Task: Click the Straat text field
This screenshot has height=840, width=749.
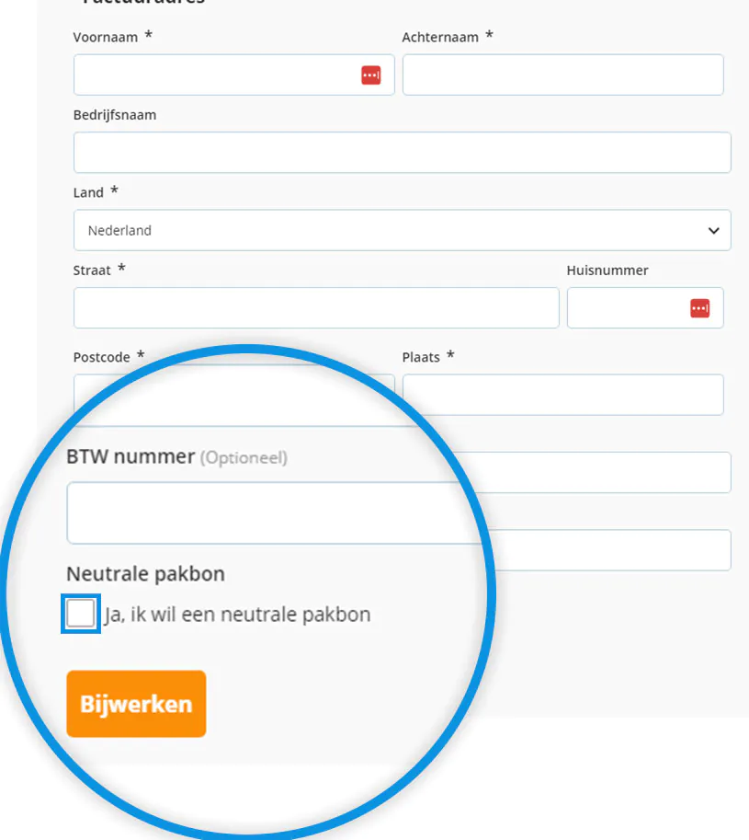Action: [x=316, y=308]
